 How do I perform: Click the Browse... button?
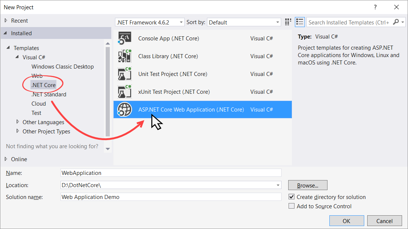[307, 185]
